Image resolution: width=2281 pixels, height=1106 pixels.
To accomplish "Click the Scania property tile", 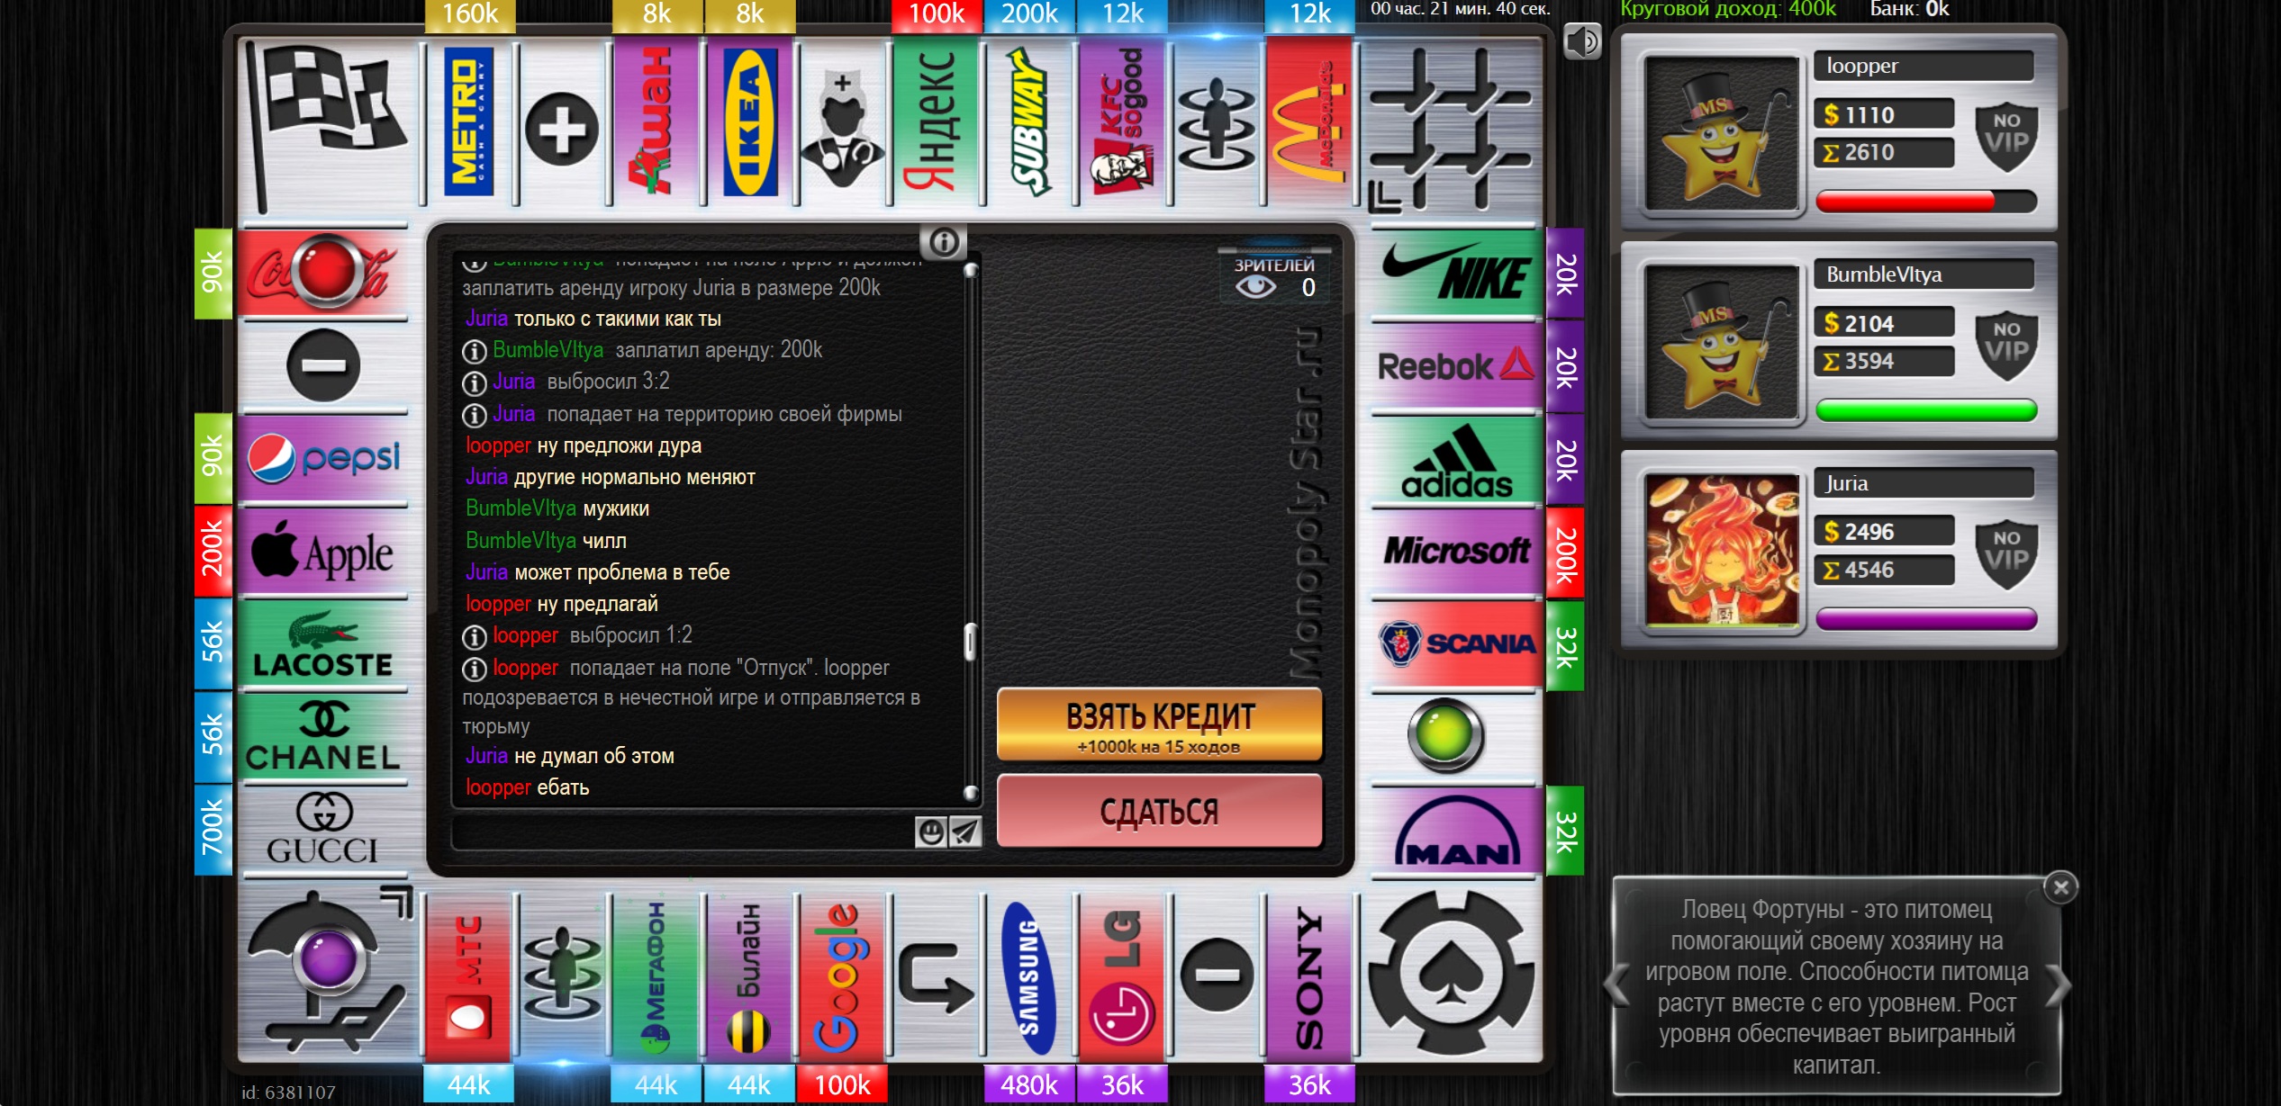I will [x=1455, y=644].
